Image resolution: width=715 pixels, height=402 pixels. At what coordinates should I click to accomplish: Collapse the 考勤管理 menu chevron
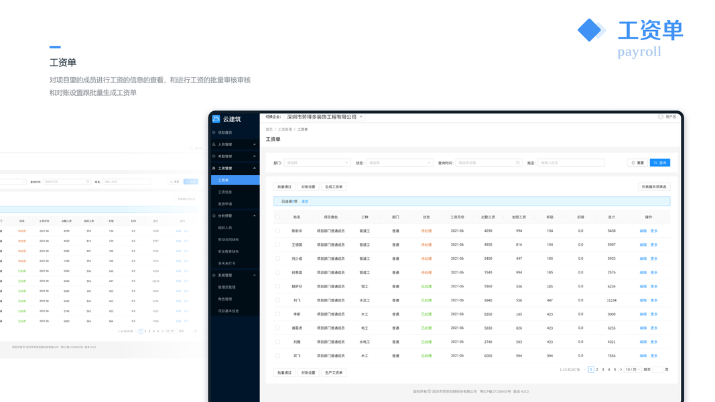click(255, 156)
